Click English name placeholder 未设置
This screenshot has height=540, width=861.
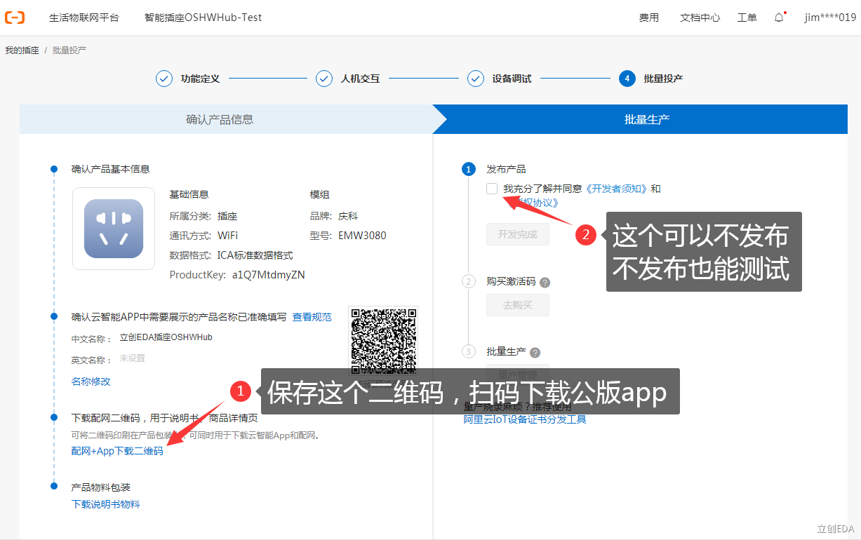click(132, 358)
